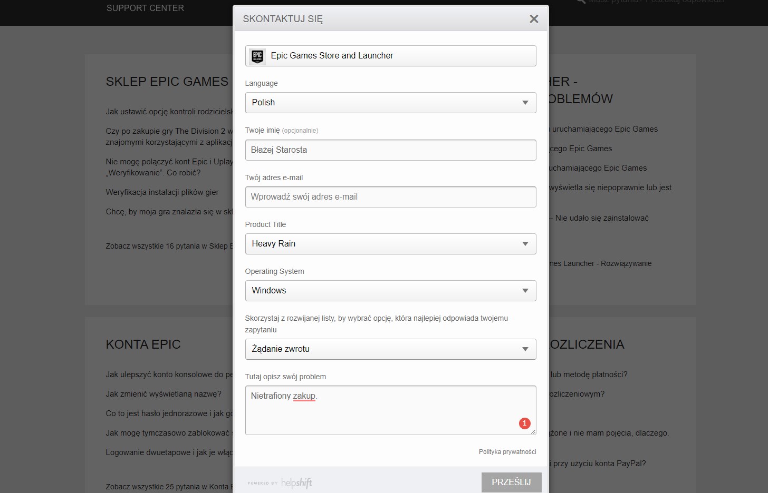Click the problem description text area
The image size is (768, 493).
pyautogui.click(x=390, y=410)
